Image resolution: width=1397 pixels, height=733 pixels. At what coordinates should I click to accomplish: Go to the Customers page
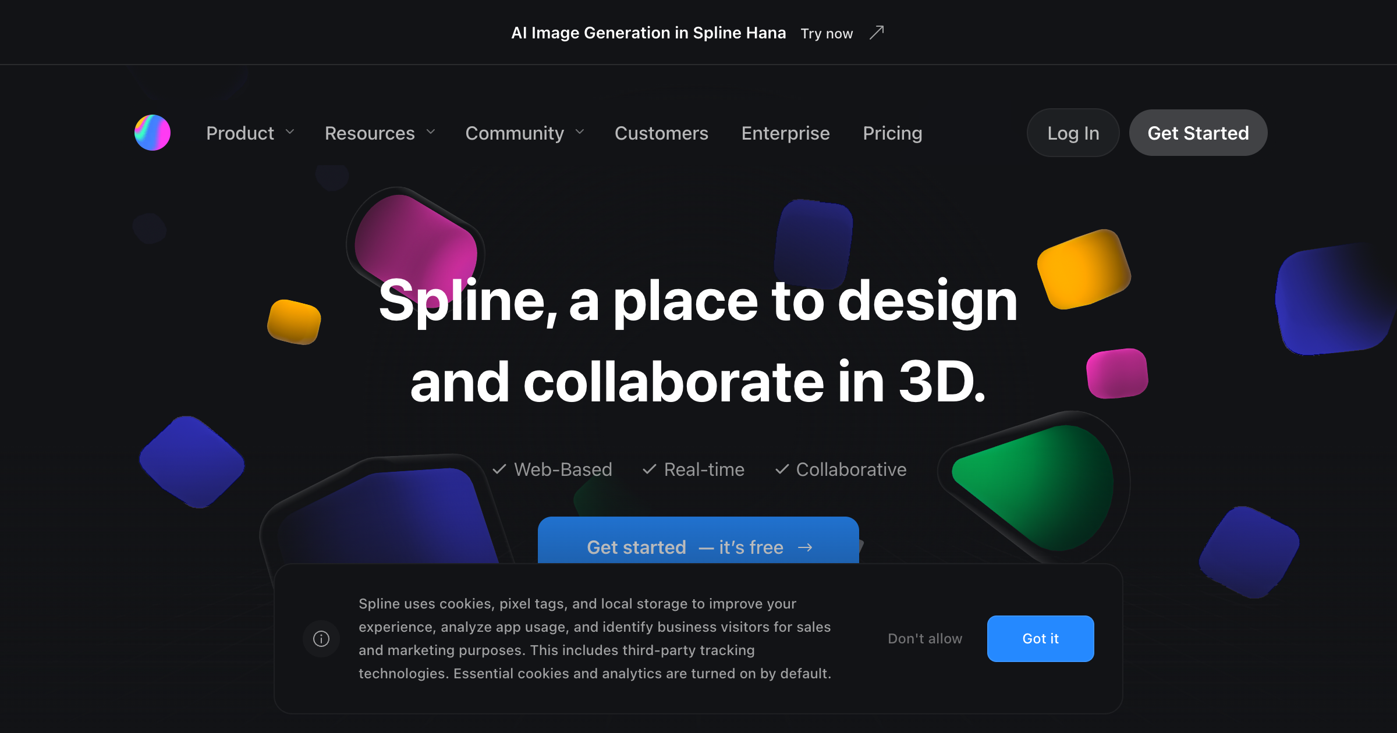click(661, 133)
